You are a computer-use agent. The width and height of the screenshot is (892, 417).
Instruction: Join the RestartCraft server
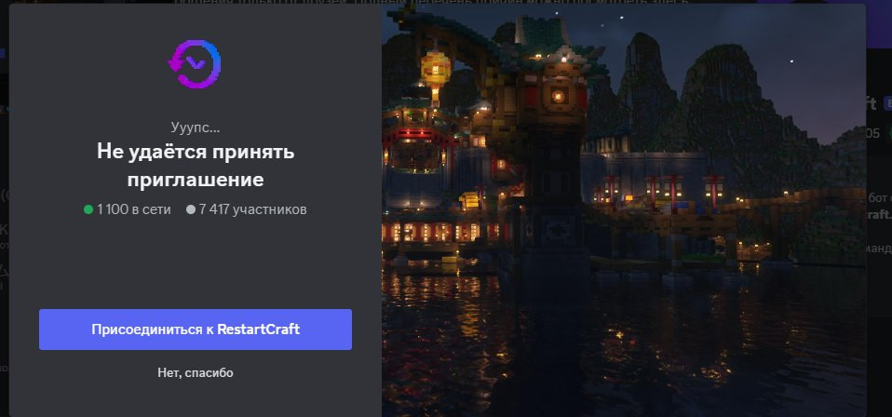pos(196,330)
